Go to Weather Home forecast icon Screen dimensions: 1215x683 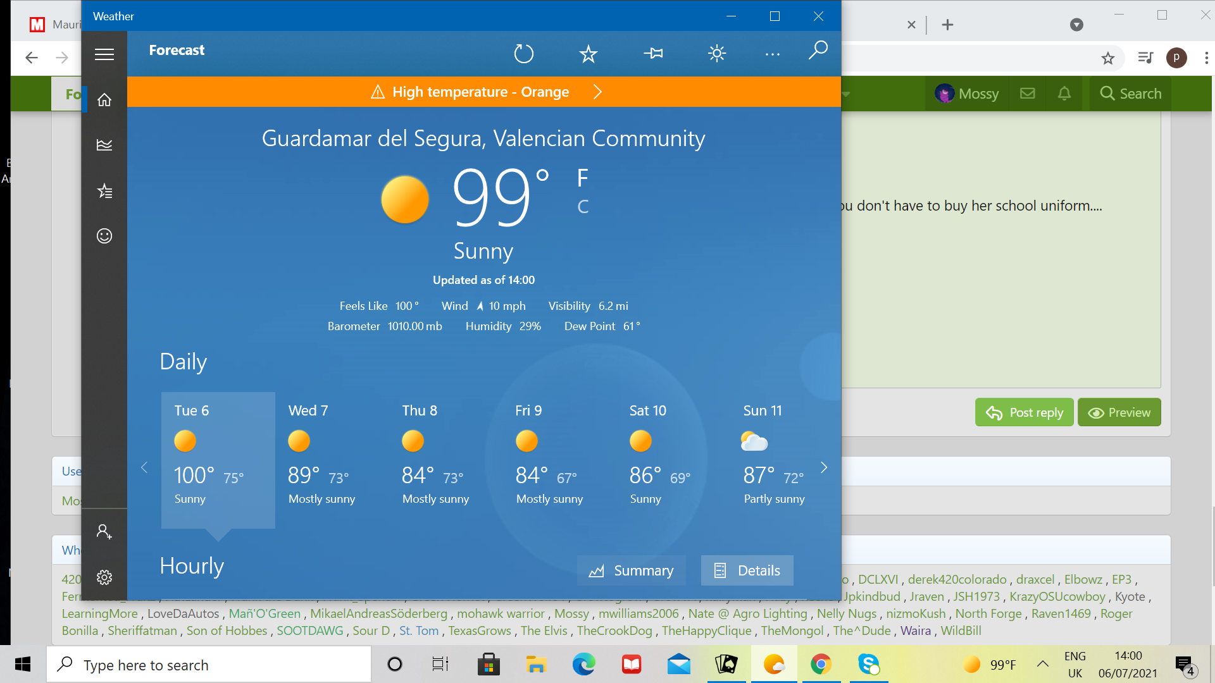(x=104, y=100)
